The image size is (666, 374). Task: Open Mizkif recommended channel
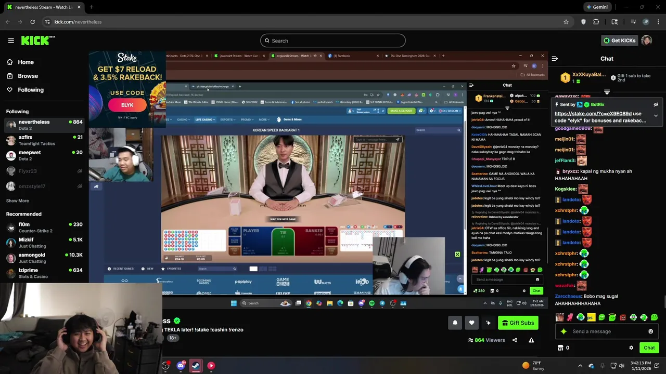click(44, 243)
